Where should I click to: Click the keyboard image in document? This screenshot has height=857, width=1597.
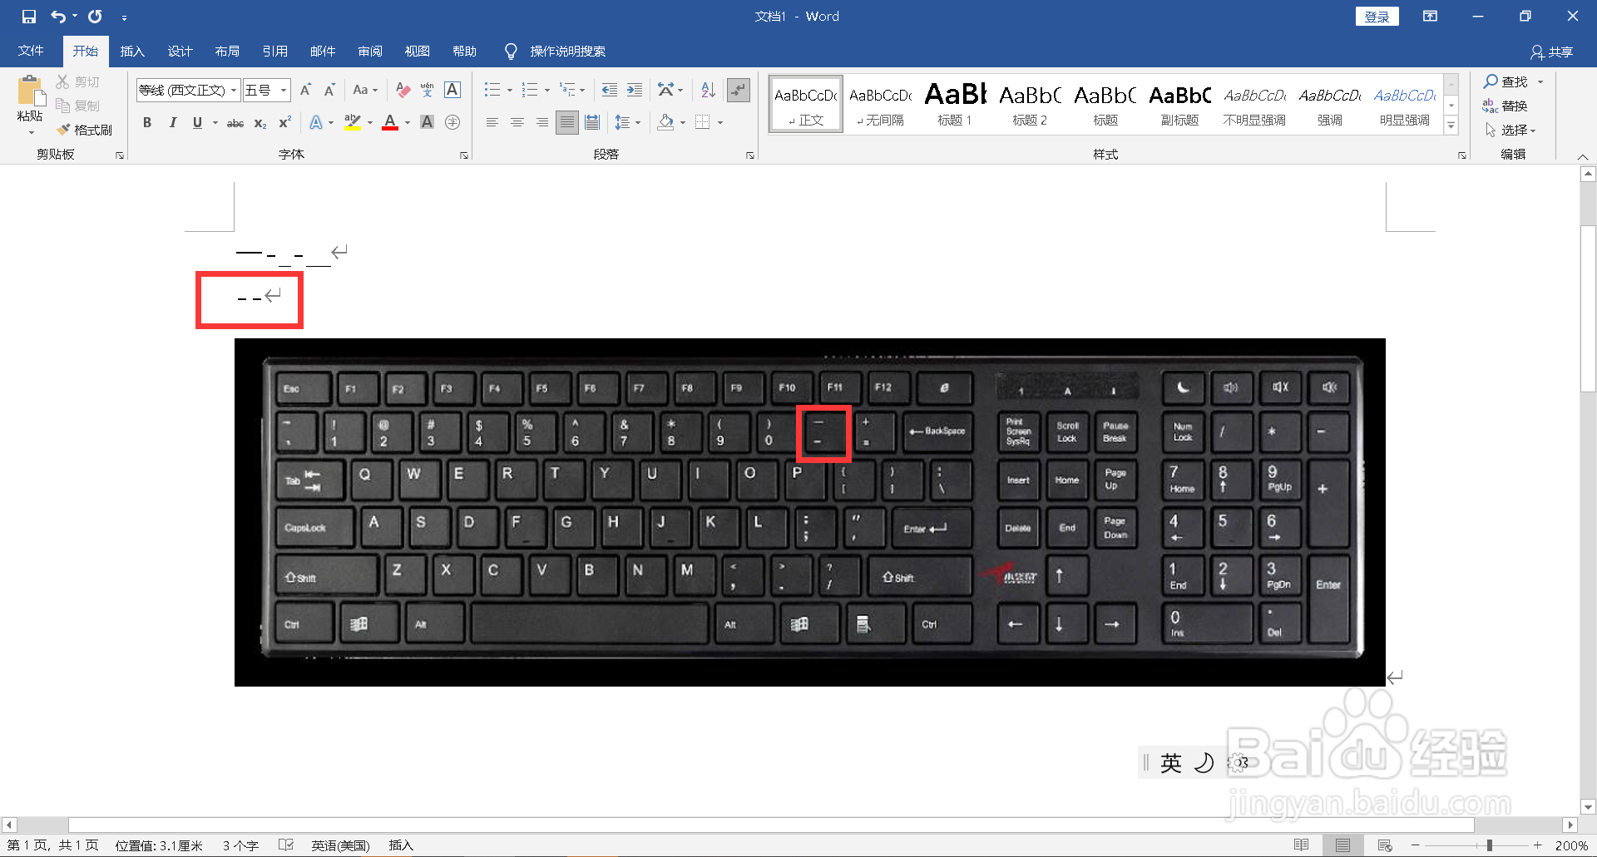(x=809, y=512)
